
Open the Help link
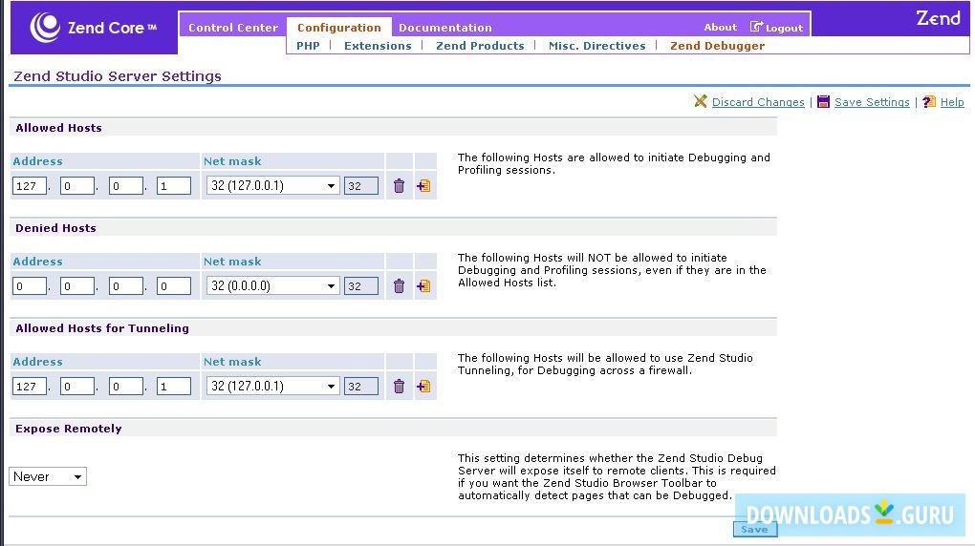click(952, 102)
